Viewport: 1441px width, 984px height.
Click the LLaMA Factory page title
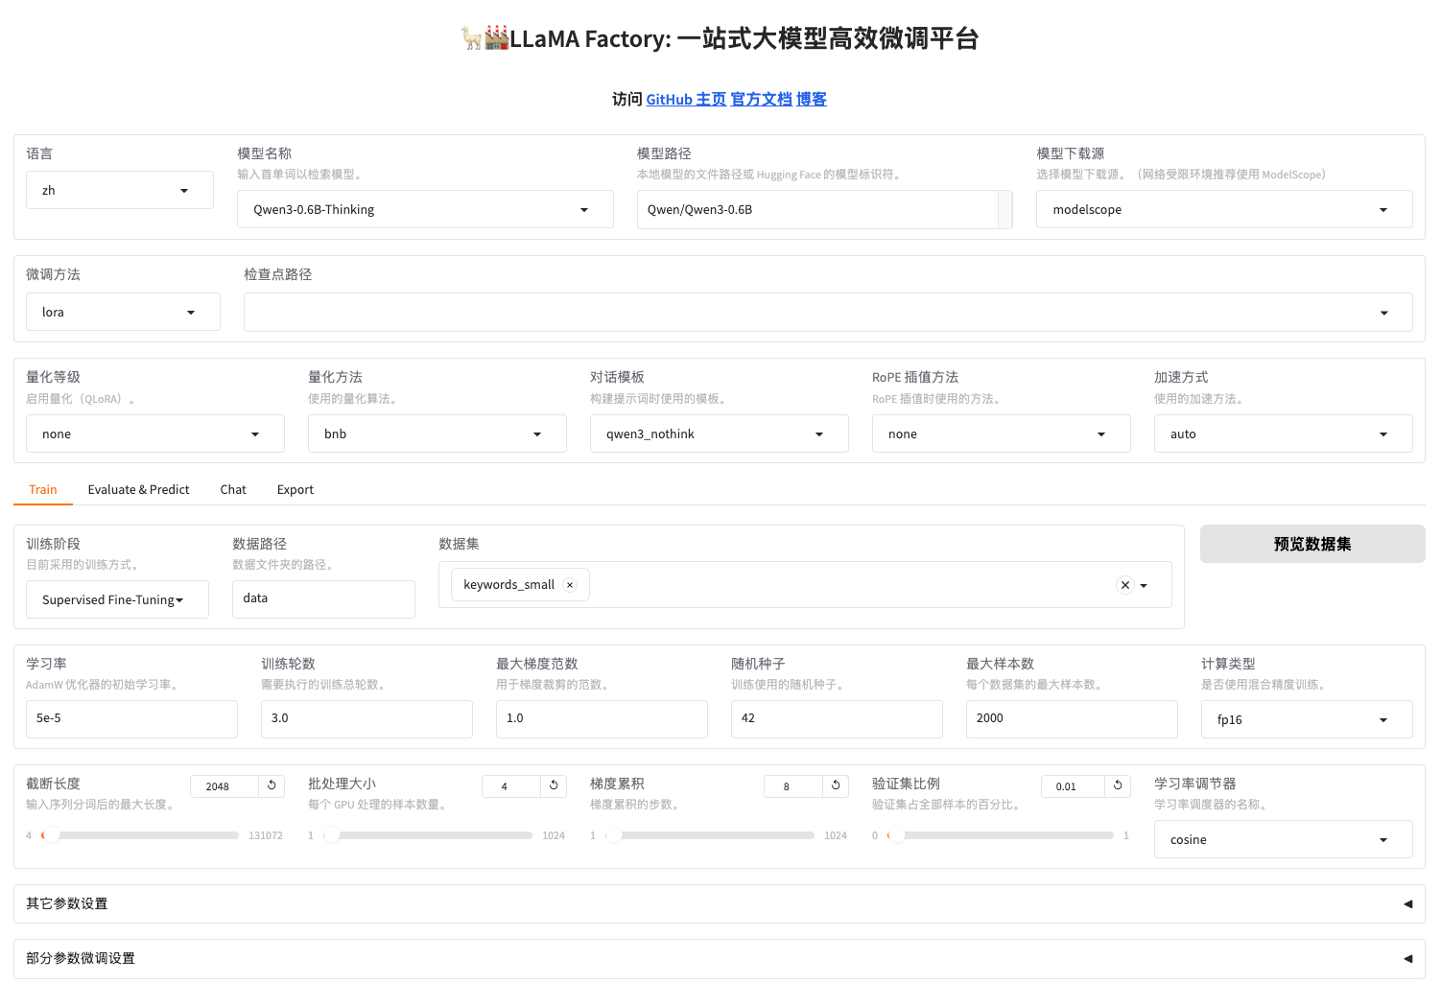[x=720, y=38]
